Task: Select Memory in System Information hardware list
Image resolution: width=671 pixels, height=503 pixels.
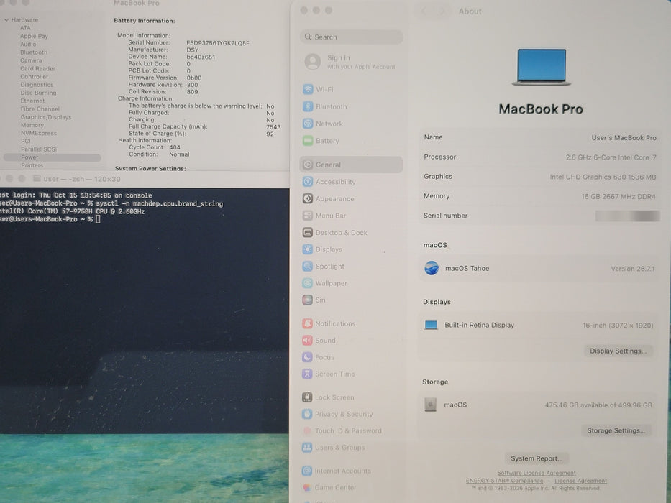Action: pyautogui.click(x=32, y=125)
